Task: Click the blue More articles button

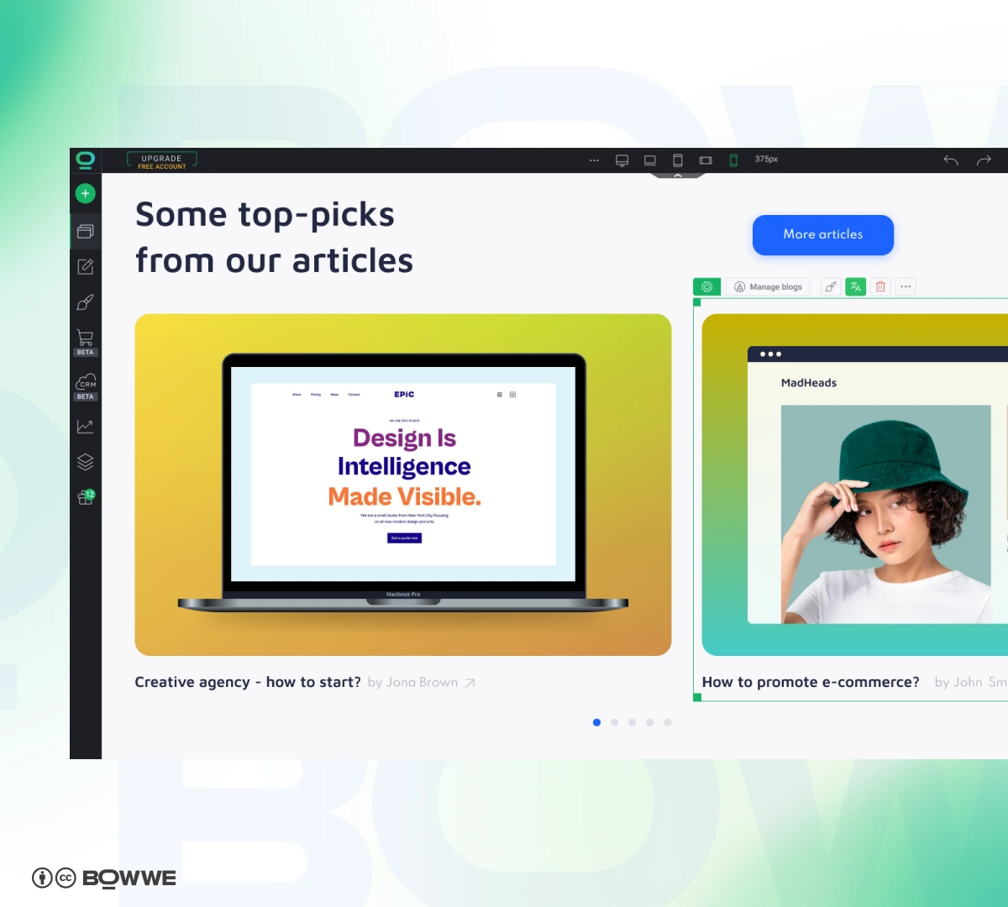Action: (823, 235)
